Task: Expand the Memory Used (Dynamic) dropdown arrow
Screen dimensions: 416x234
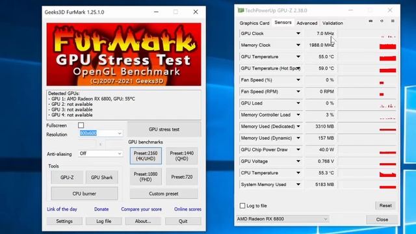Action: coord(298,138)
